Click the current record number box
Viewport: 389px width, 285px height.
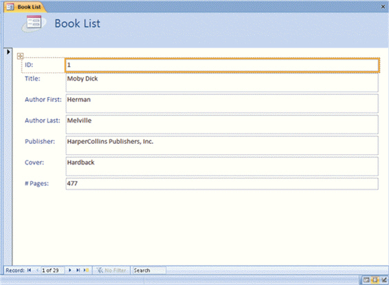pyautogui.click(x=52, y=270)
